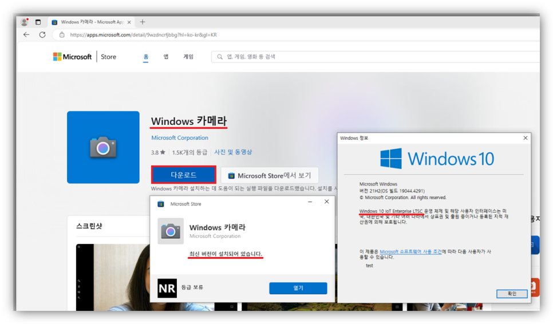Click the Store search field
The width and height of the screenshot is (553, 324).
pyautogui.click(x=376, y=57)
